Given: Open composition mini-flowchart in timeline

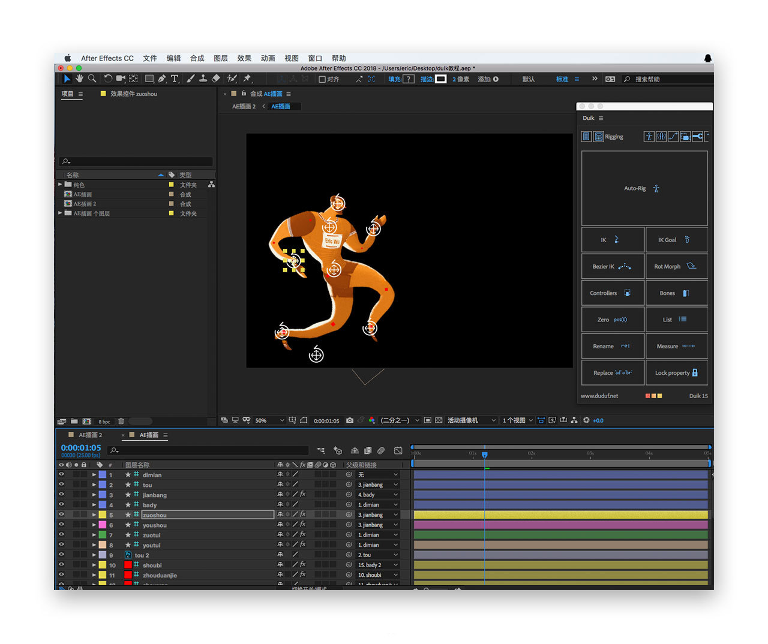Looking at the screenshot, I should 321,450.
